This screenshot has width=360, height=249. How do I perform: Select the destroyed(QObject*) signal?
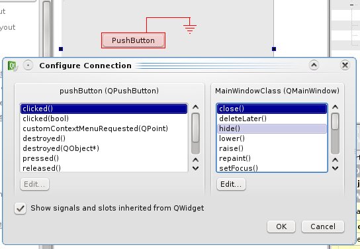pyautogui.click(x=104, y=148)
